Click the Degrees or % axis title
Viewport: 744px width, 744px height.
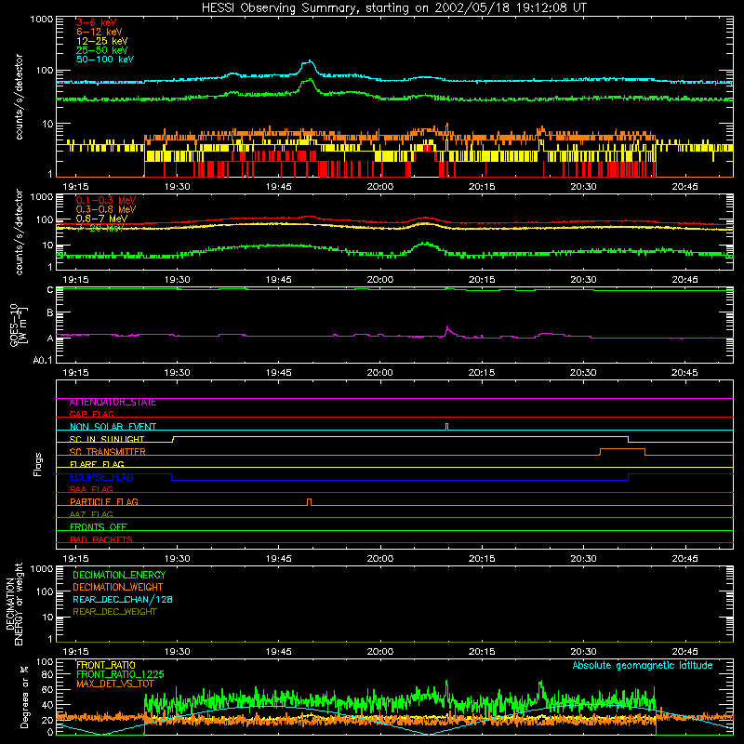tap(24, 697)
